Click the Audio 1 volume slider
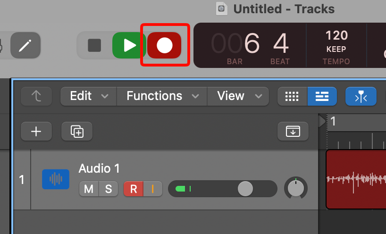Viewport: 386px width, 234px height. click(x=223, y=189)
